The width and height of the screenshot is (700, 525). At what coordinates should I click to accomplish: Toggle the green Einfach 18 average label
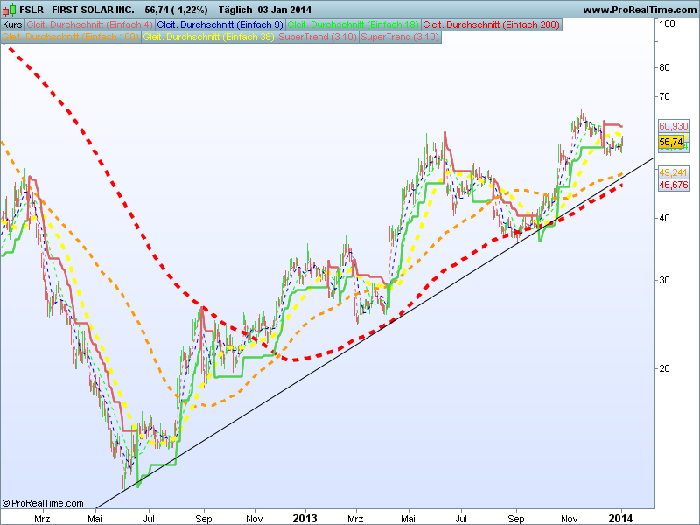(353, 25)
